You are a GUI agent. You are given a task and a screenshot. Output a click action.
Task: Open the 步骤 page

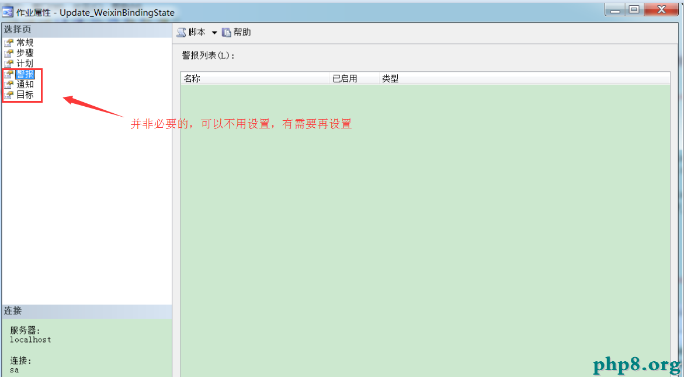click(25, 53)
